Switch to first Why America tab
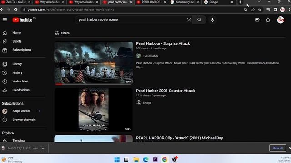 coord(49,2)
